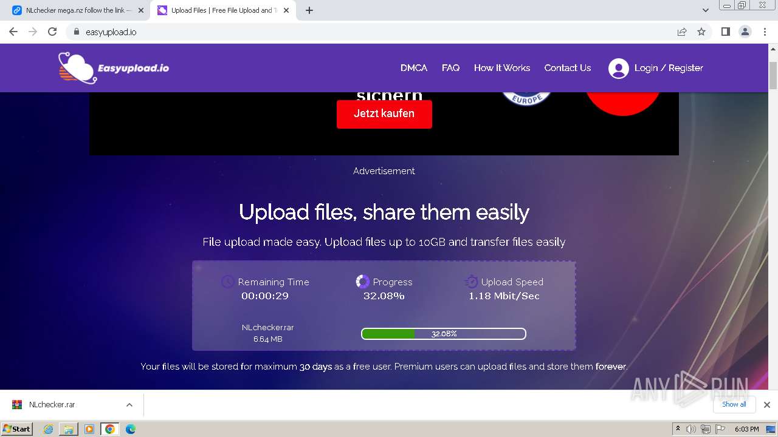This screenshot has width=778, height=437.
Task: Open Internet Explorer from the taskbar
Action: pos(49,429)
